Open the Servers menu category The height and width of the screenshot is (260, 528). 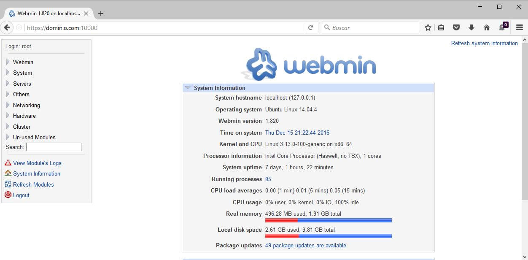click(x=22, y=84)
